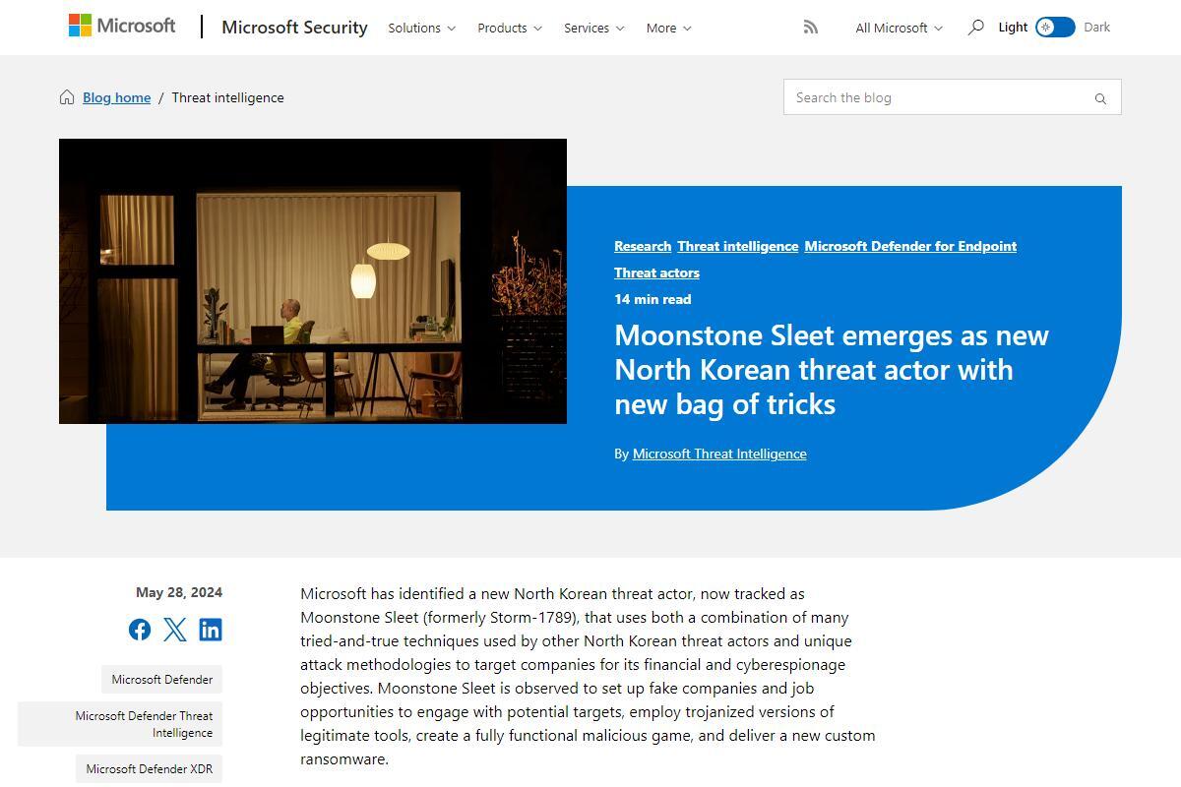Screen dimensions: 1181x787
Task: Click the Microsoft Defender tag
Action: click(161, 680)
